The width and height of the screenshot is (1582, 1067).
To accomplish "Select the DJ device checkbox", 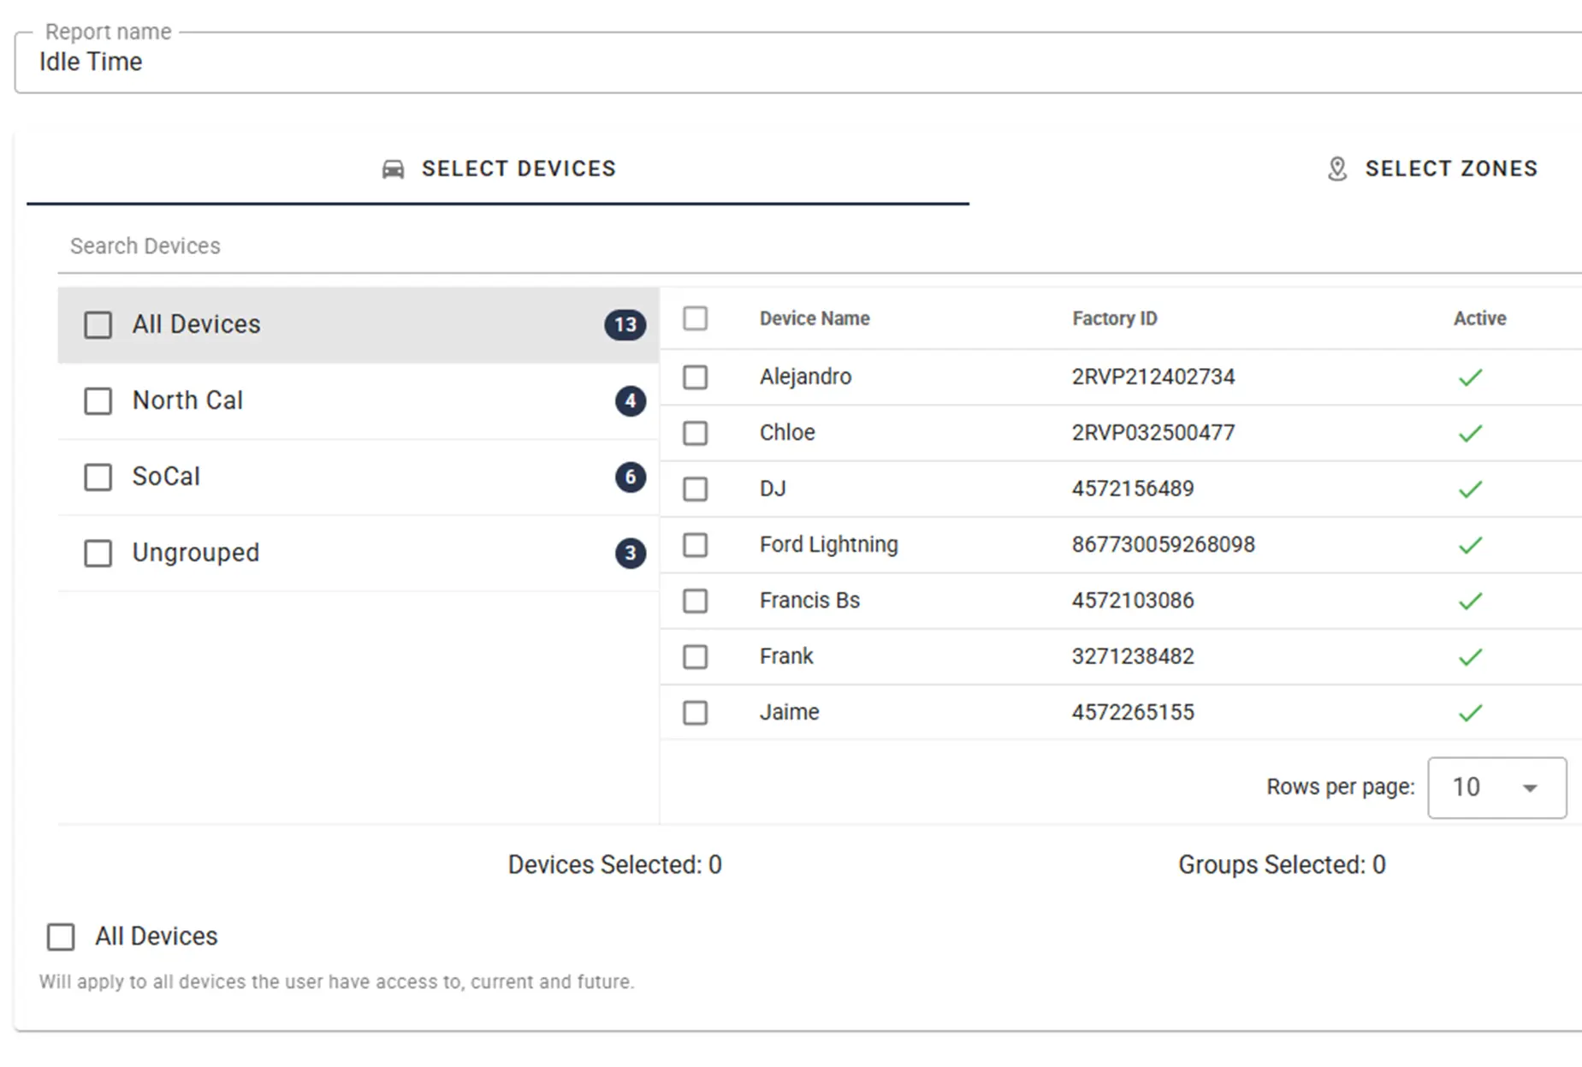I will 696,489.
